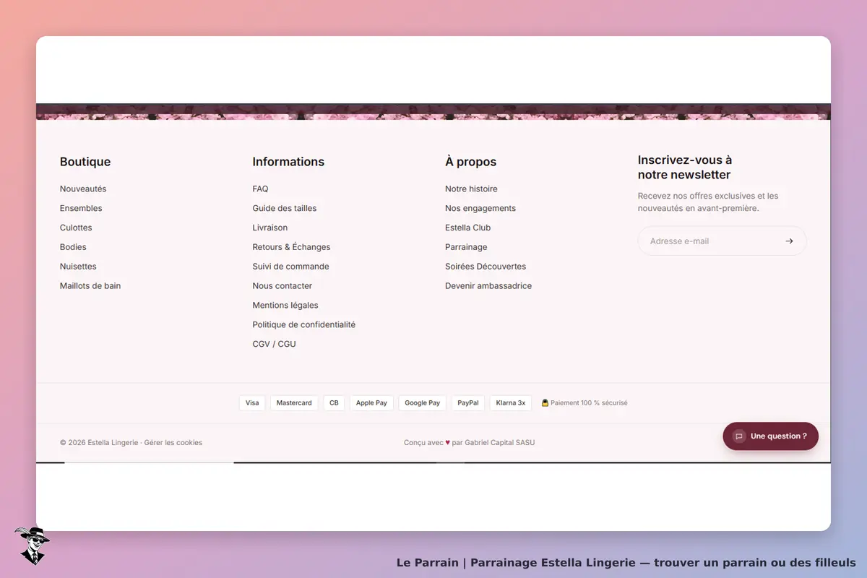Click Inscrivez-vous à notre newsletter heading
Viewport: 867px width, 578px height.
tap(685, 168)
